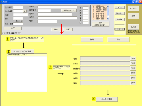Image resolution: width=142 pixels, height=106 pixels.
Task: Click the 説明 button in the import panel
Action: click(x=92, y=40)
